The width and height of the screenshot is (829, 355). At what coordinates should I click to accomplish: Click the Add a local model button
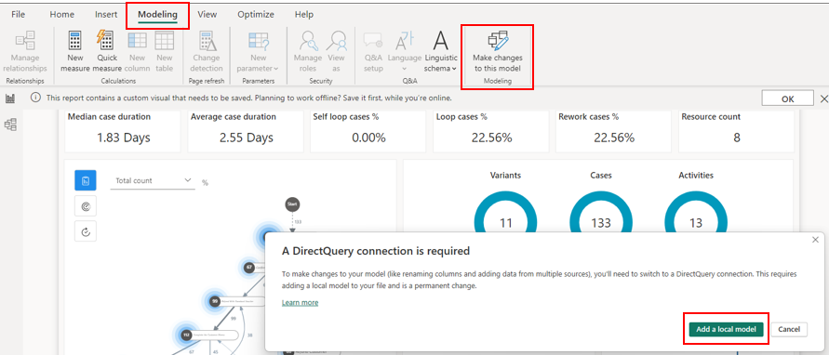click(x=726, y=329)
